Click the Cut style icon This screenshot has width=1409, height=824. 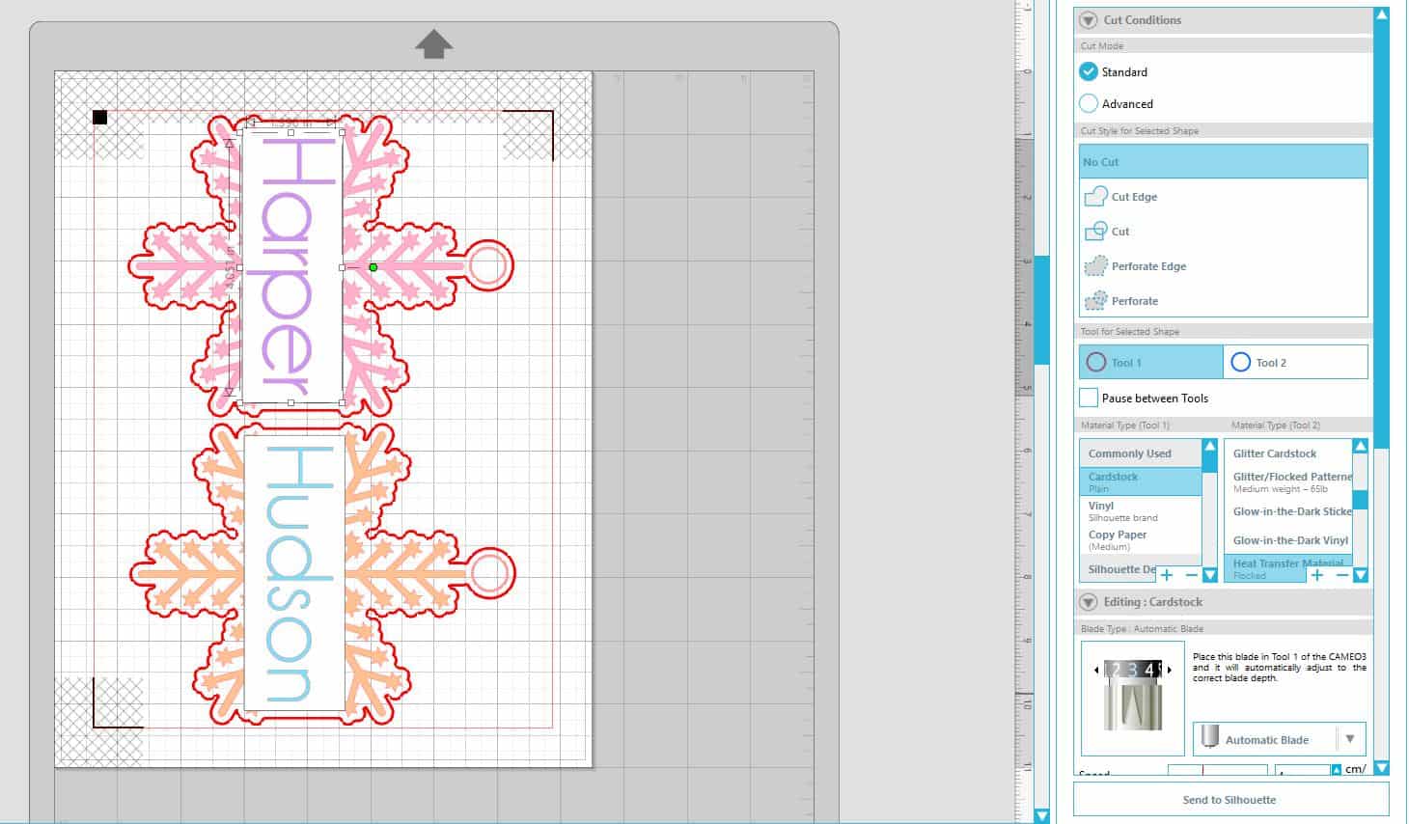click(x=1095, y=231)
